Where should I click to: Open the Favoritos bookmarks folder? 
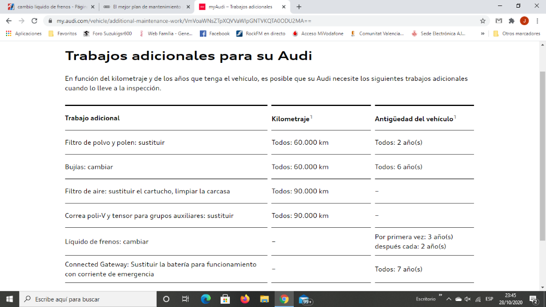[63, 33]
